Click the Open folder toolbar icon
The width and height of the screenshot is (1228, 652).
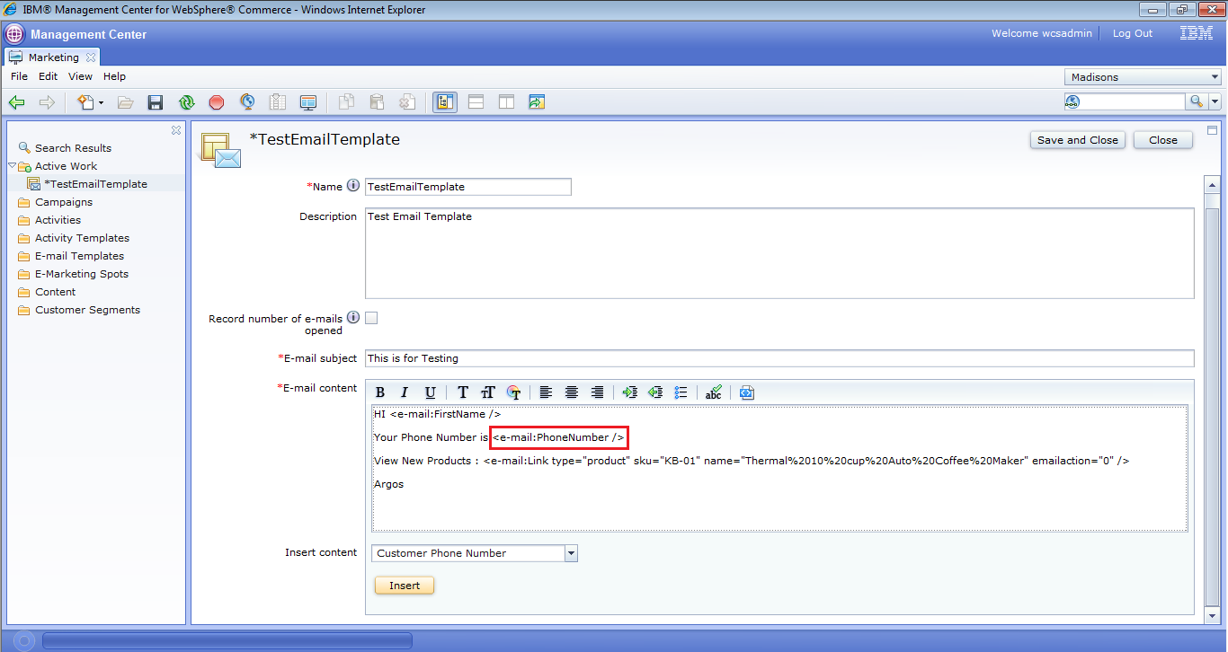click(126, 102)
